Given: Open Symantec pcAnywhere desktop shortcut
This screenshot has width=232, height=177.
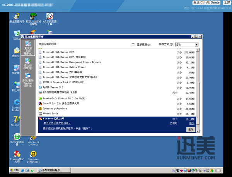Looking at the screenshot, I should [33, 156].
